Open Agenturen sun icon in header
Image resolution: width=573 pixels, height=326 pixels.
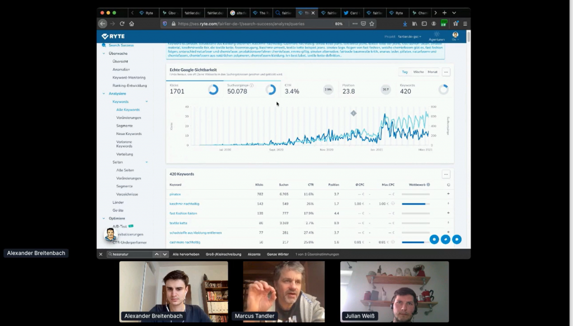(x=436, y=36)
